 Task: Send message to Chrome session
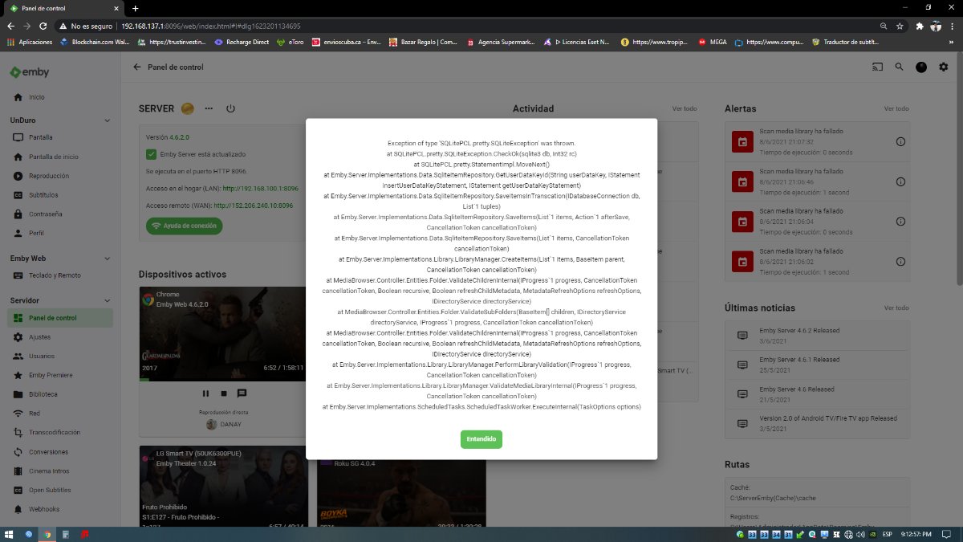click(x=242, y=393)
